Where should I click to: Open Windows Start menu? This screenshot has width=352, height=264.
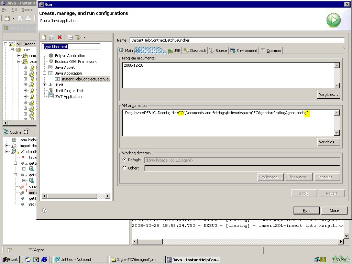click(x=10, y=260)
